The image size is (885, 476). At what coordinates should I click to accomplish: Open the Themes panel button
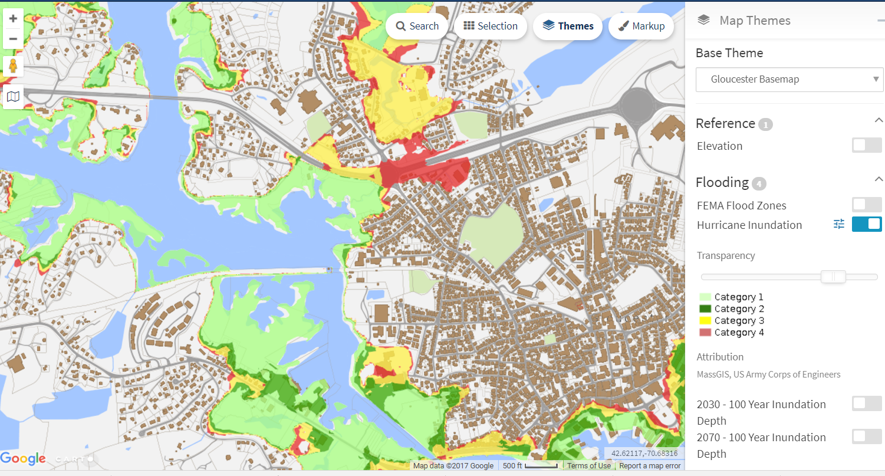(568, 26)
